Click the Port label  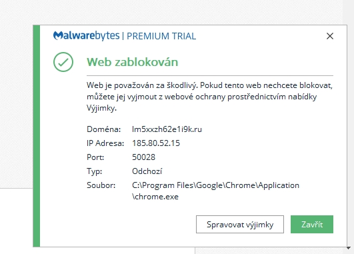pos(95,157)
